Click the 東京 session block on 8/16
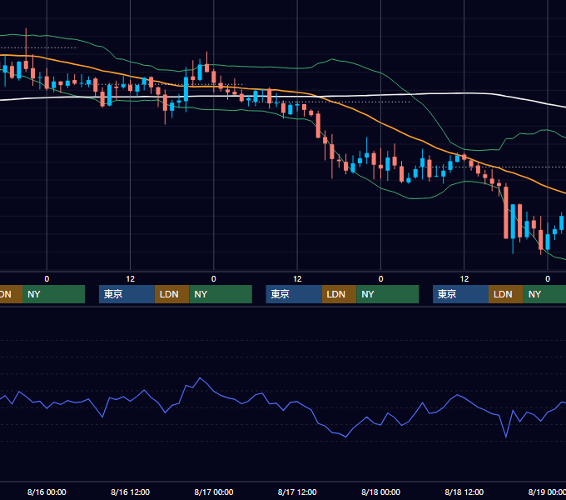This screenshot has height=500, width=566. tap(127, 294)
